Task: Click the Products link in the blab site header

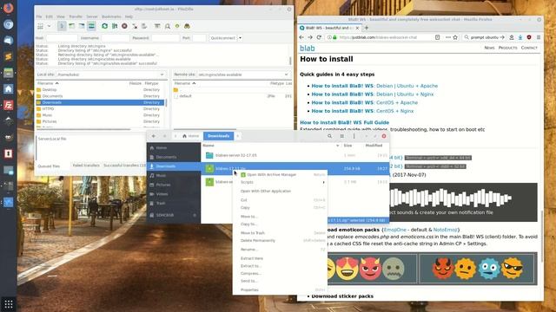Action: [507, 48]
